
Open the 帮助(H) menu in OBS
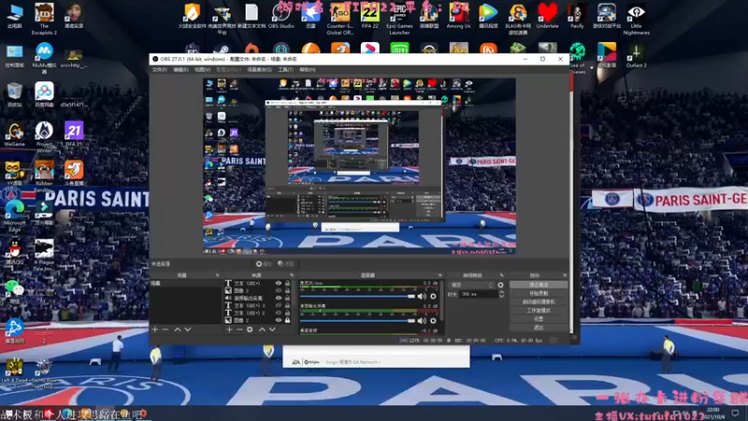(308, 69)
